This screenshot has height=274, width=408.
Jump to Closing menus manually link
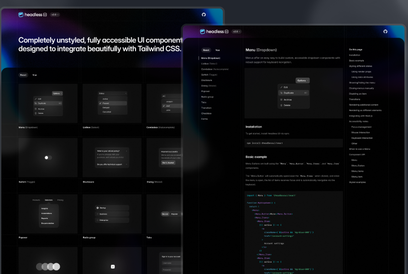click(x=361, y=88)
